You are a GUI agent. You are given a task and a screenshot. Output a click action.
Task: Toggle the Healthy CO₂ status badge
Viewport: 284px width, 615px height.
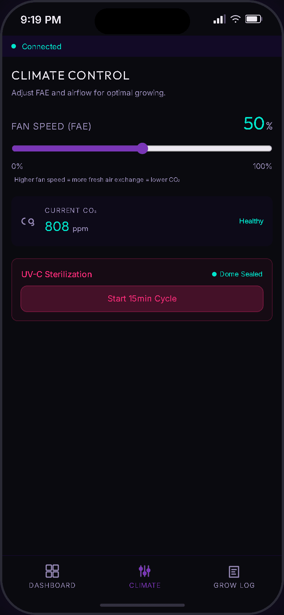click(251, 221)
